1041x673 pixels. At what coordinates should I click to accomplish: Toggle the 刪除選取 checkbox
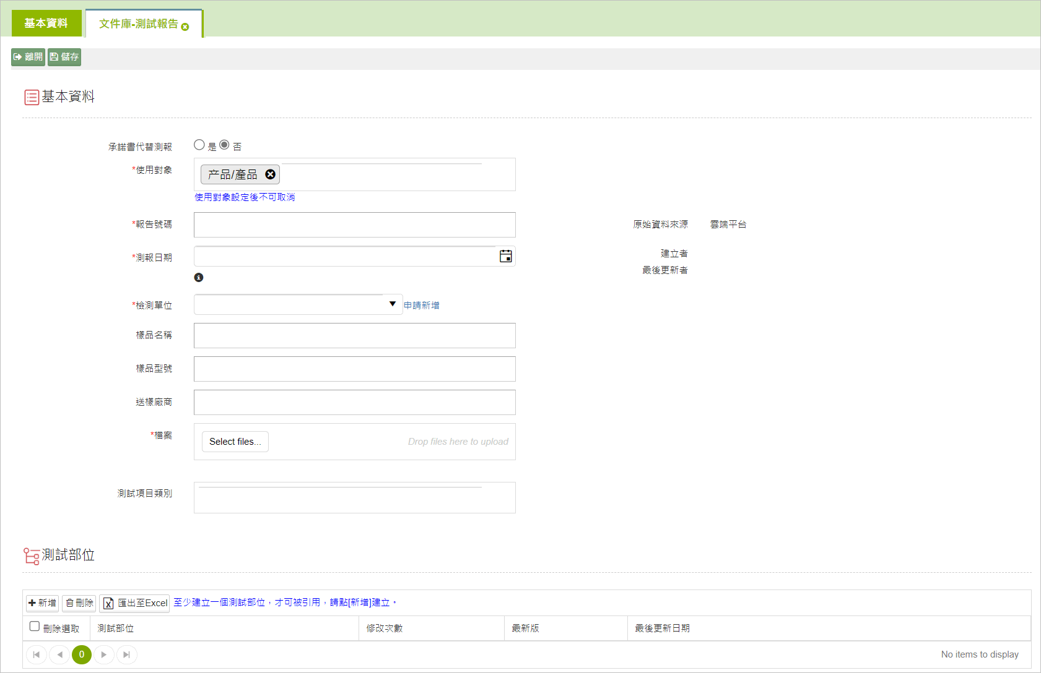tap(35, 627)
